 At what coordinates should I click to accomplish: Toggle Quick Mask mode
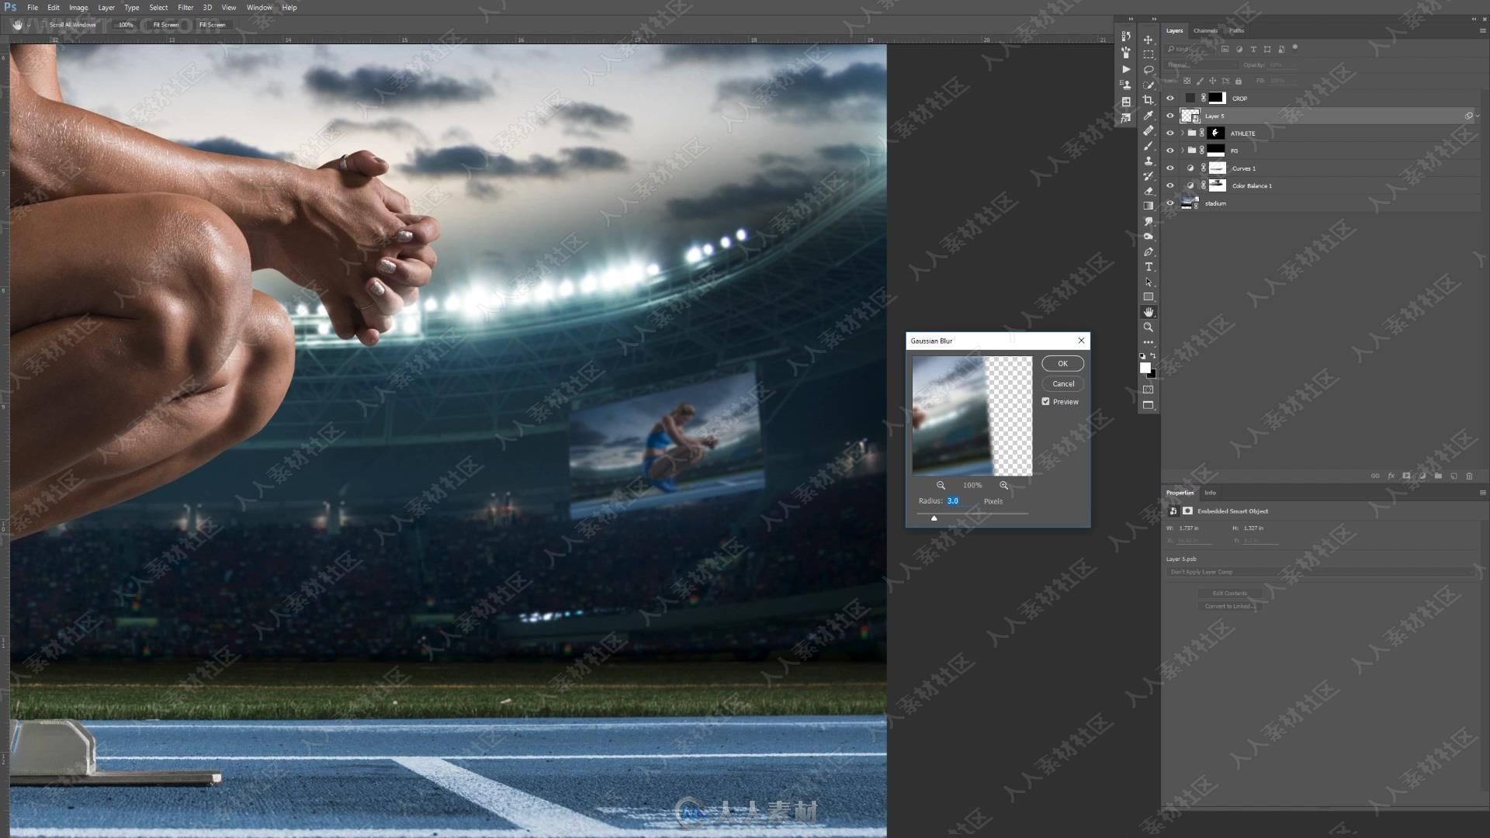click(1148, 390)
